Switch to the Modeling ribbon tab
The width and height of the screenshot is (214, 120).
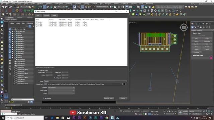click(x=10, y=17)
